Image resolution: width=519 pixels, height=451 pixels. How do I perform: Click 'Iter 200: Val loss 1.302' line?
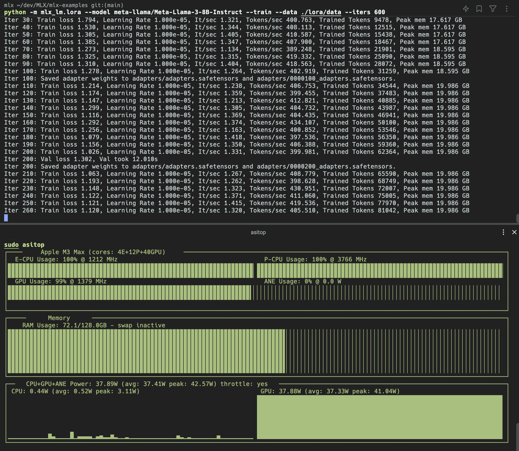coord(81,159)
